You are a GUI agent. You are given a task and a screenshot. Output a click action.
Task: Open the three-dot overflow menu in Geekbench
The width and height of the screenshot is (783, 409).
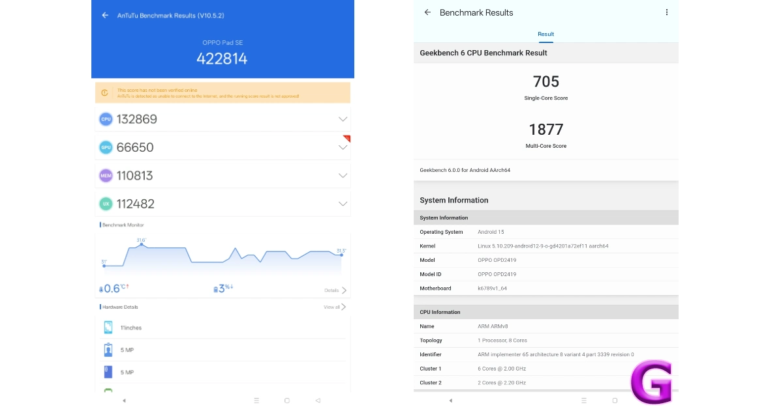point(666,12)
